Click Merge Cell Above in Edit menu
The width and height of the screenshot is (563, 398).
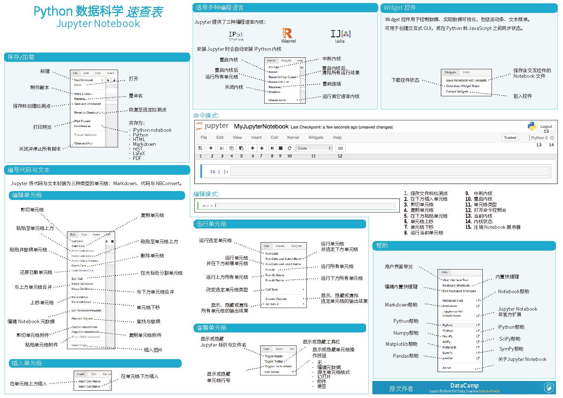point(82,284)
